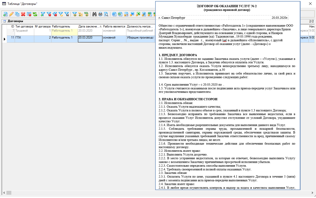Collapse the 'Договоры' panel header icon
The height and width of the screenshot is (198, 316).
pyautogui.click(x=4, y=21)
